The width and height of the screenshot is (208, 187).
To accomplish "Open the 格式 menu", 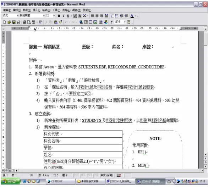I will point(46,10).
